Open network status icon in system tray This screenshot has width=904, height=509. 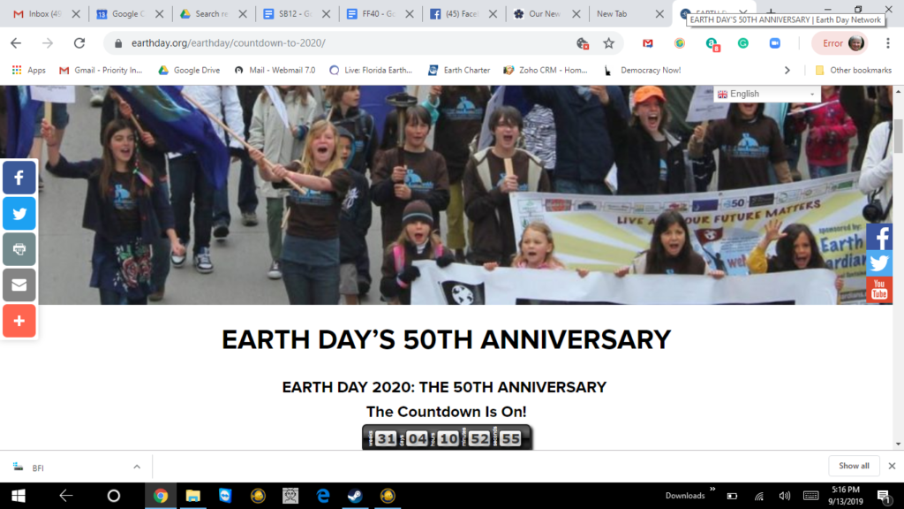pyautogui.click(x=758, y=496)
